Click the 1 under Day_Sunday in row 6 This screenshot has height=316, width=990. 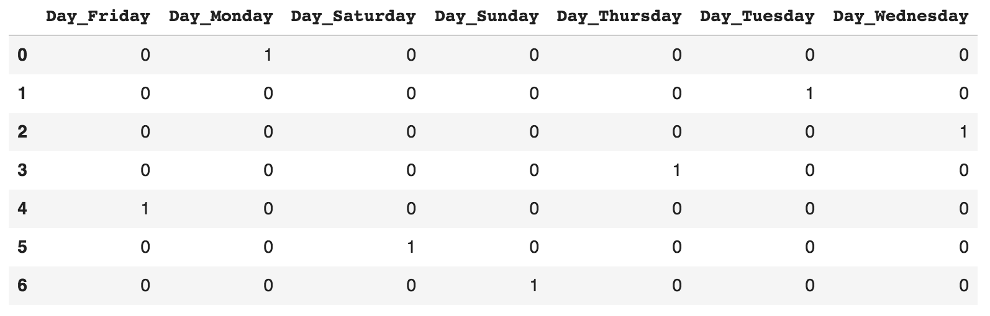tap(534, 286)
